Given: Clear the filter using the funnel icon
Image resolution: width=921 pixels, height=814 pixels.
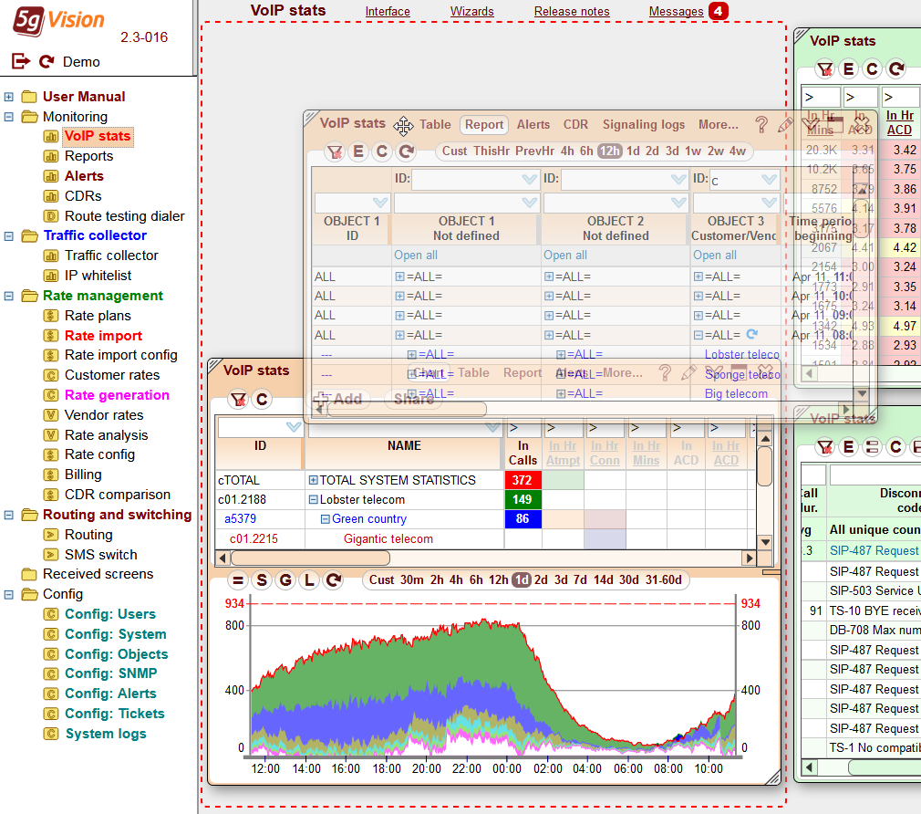Looking at the screenshot, I should (336, 151).
